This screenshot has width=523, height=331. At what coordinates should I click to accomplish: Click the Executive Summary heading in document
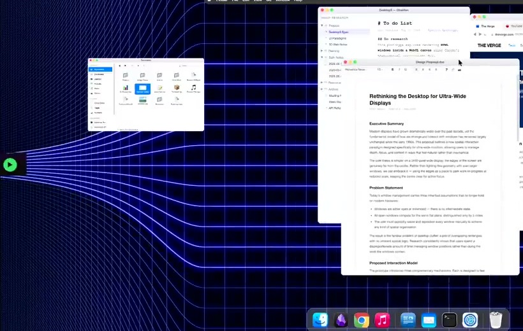click(x=387, y=123)
